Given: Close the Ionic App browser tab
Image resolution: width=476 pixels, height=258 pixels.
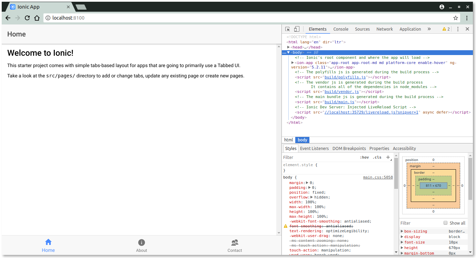Looking at the screenshot, I should tap(68, 7).
